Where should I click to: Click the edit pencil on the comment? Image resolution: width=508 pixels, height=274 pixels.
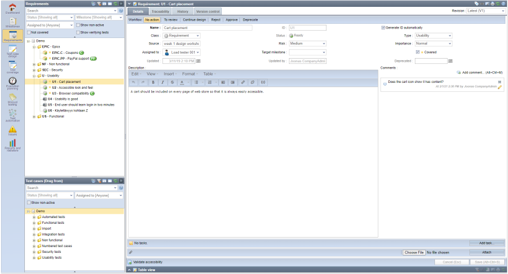(500, 87)
